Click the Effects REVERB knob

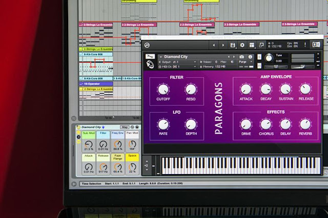pyautogui.click(x=305, y=124)
